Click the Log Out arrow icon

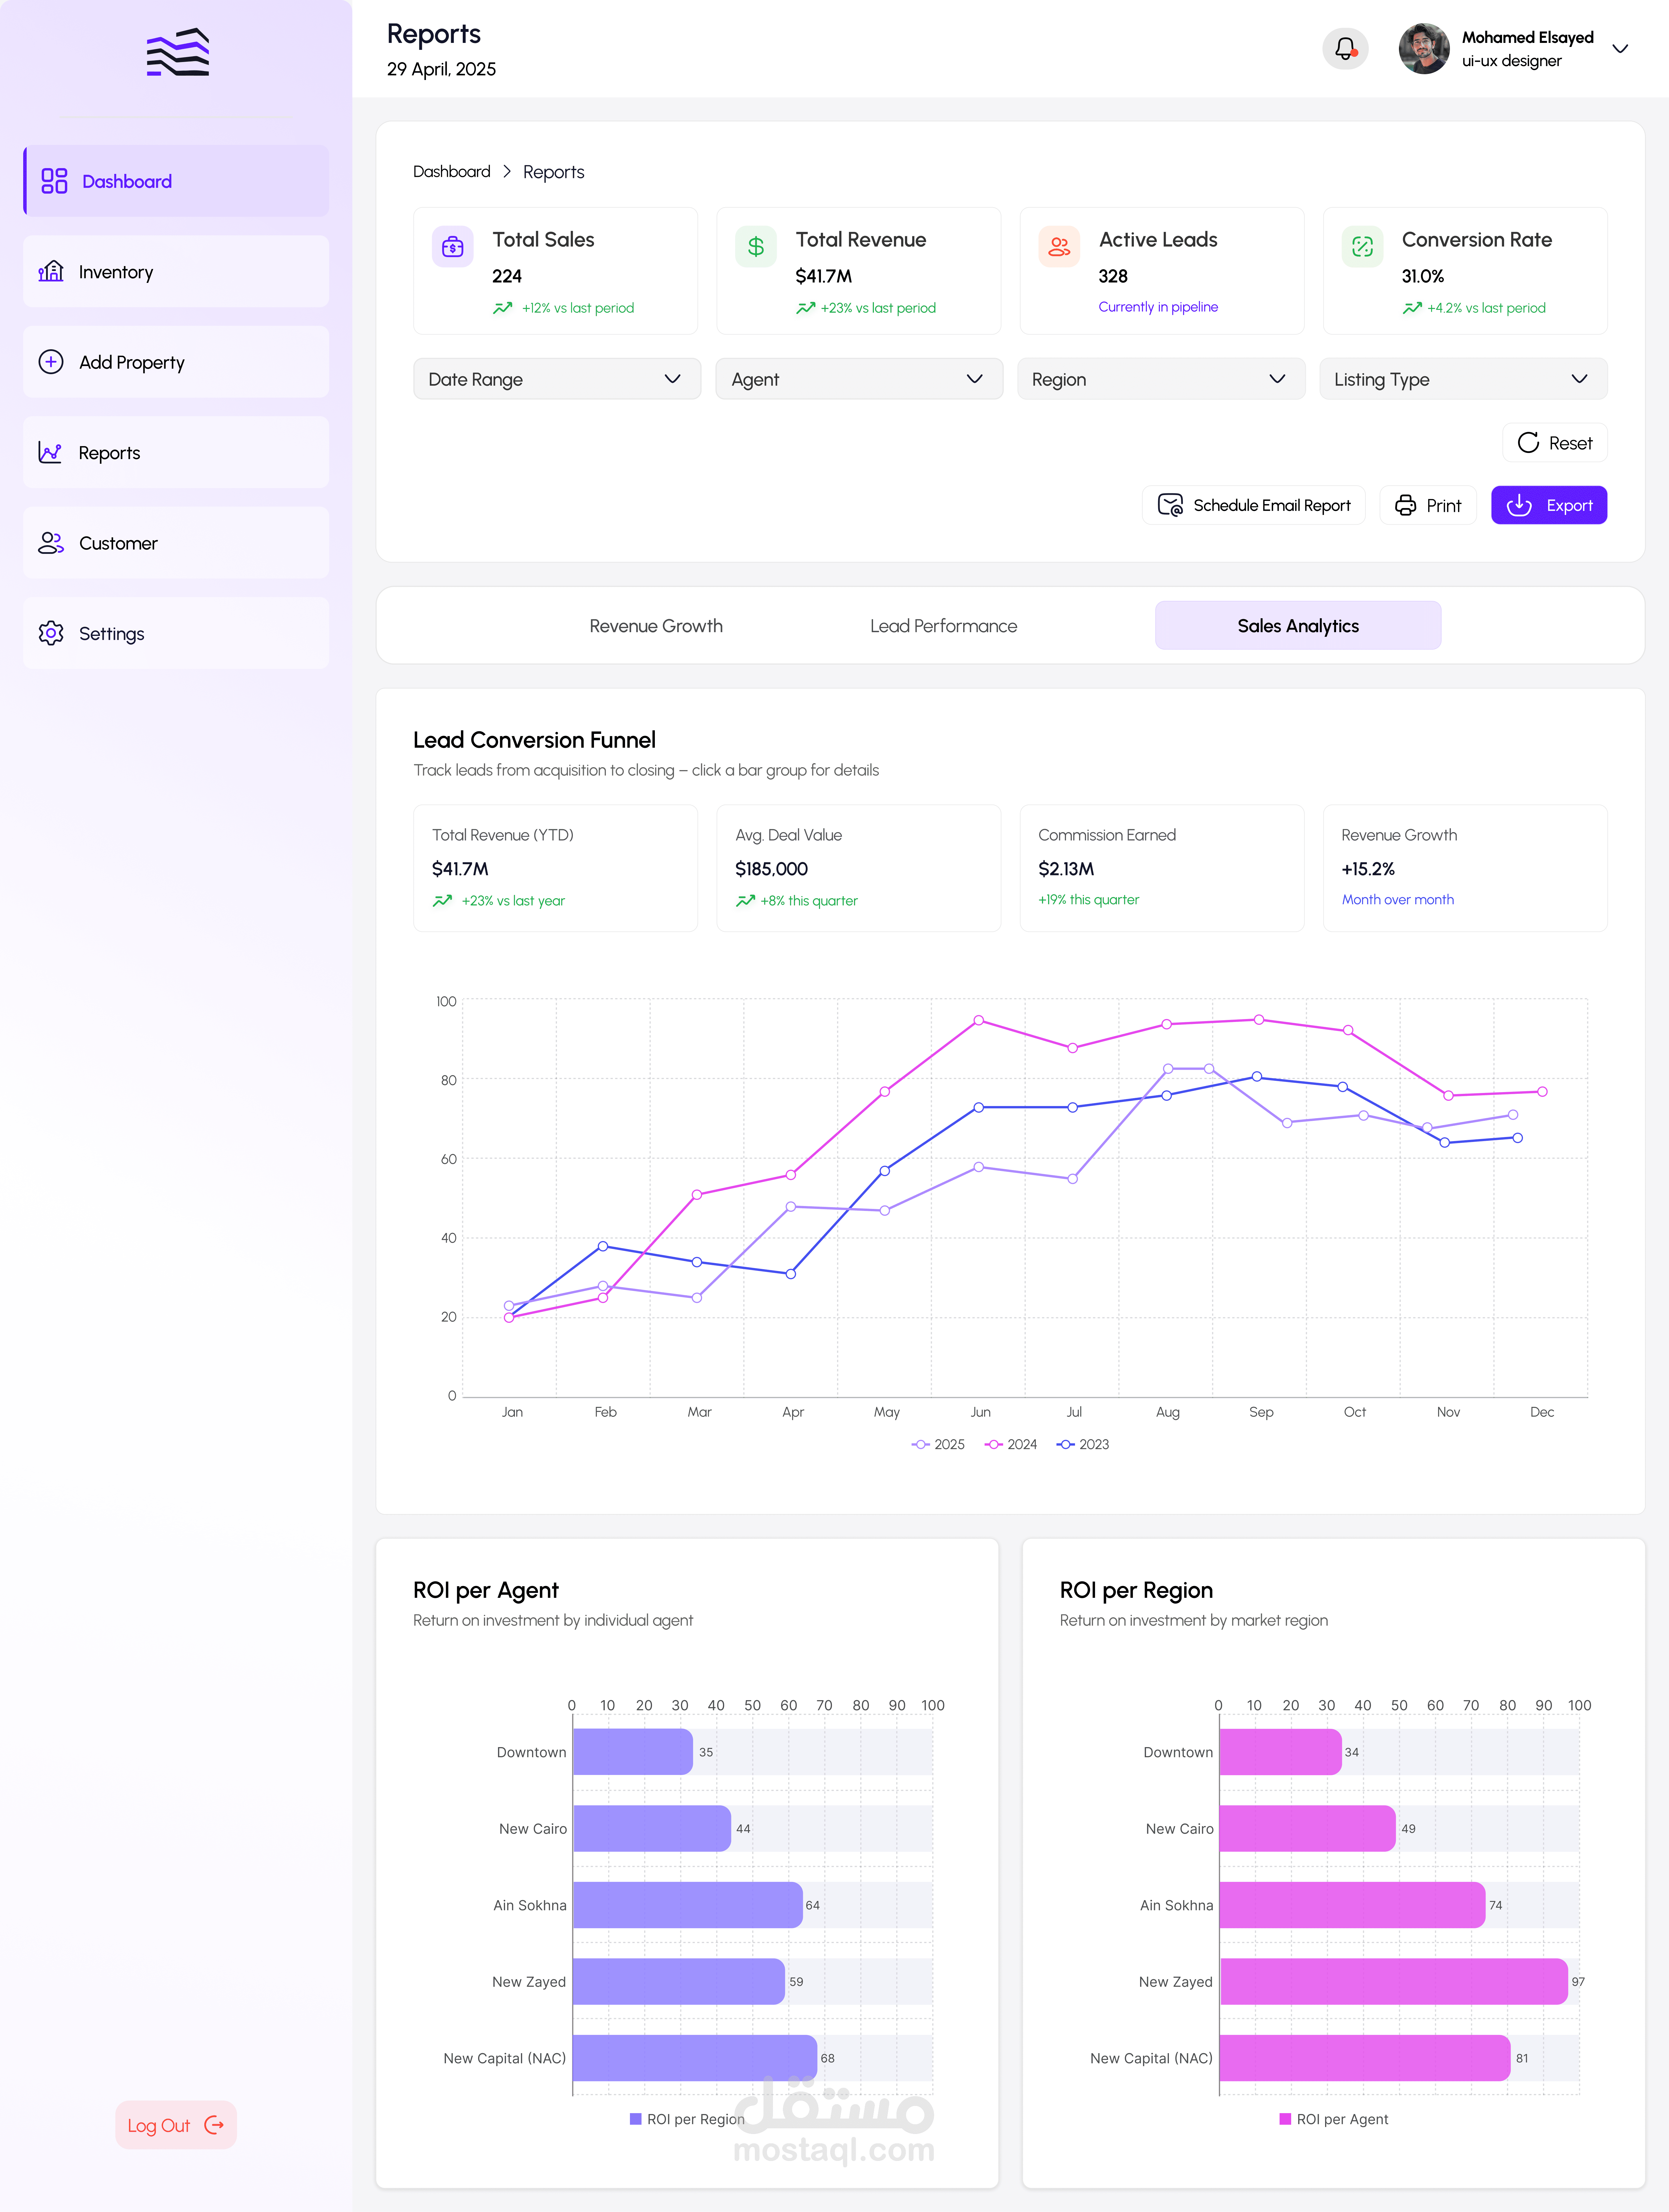214,2125
